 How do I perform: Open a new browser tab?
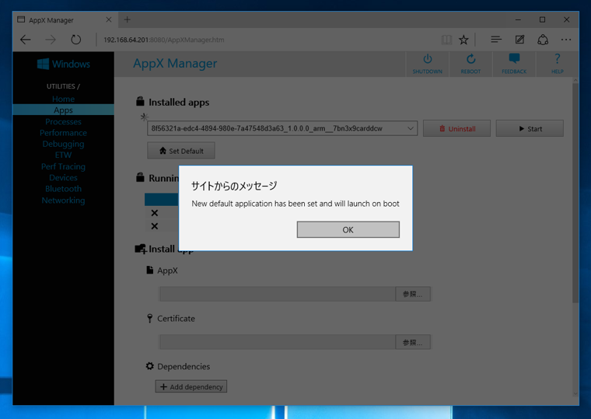pos(127,19)
